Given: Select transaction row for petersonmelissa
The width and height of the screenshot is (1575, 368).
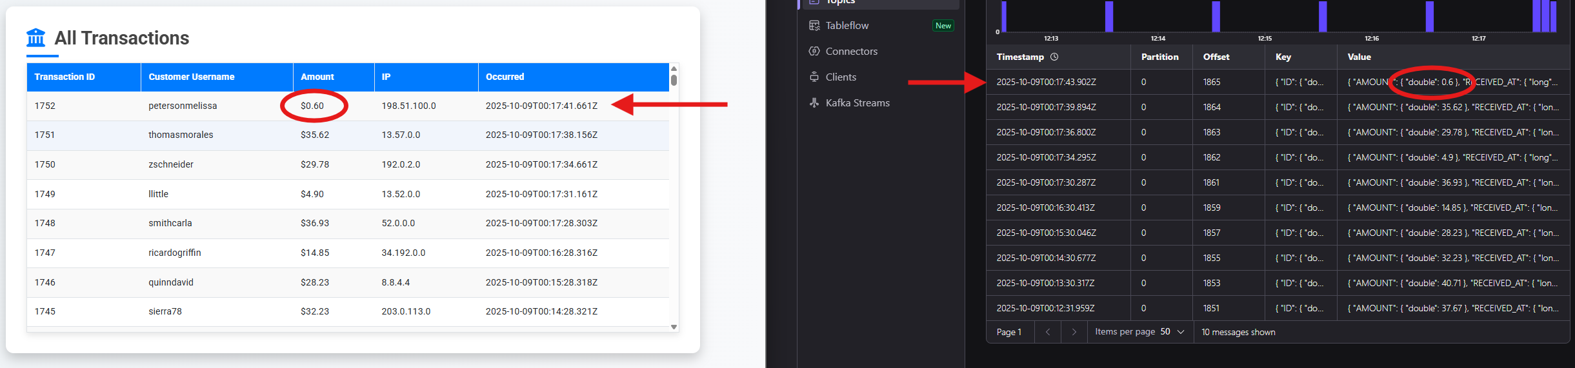Looking at the screenshot, I should coord(183,106).
